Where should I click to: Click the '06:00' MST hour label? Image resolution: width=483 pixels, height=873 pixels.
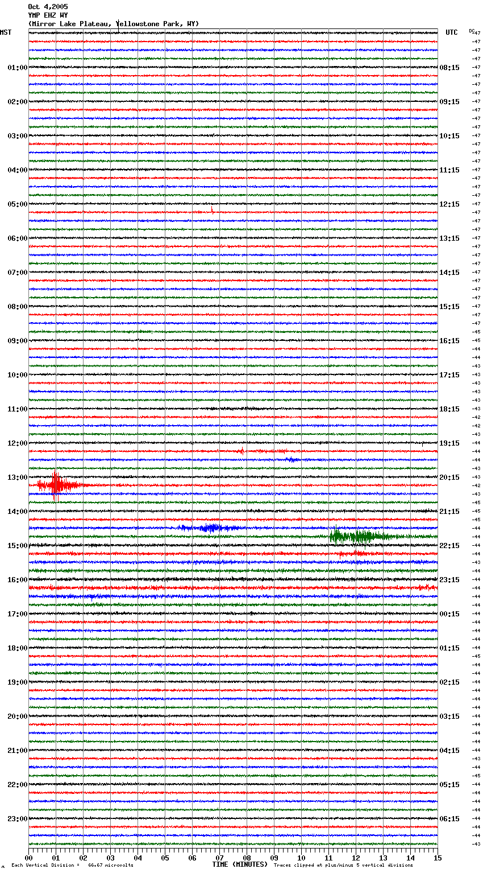coord(18,238)
